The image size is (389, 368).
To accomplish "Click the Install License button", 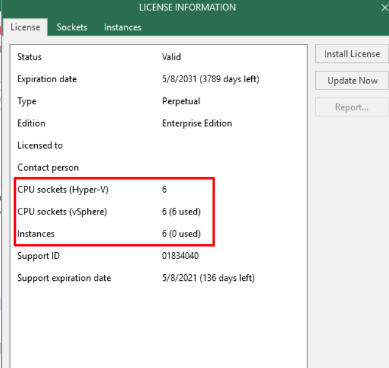I will (352, 54).
